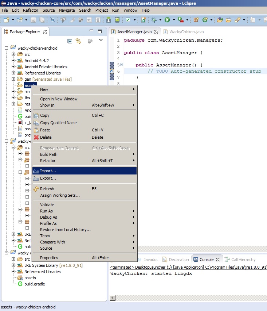Click the New Java Class toolbar icon

[205, 20]
